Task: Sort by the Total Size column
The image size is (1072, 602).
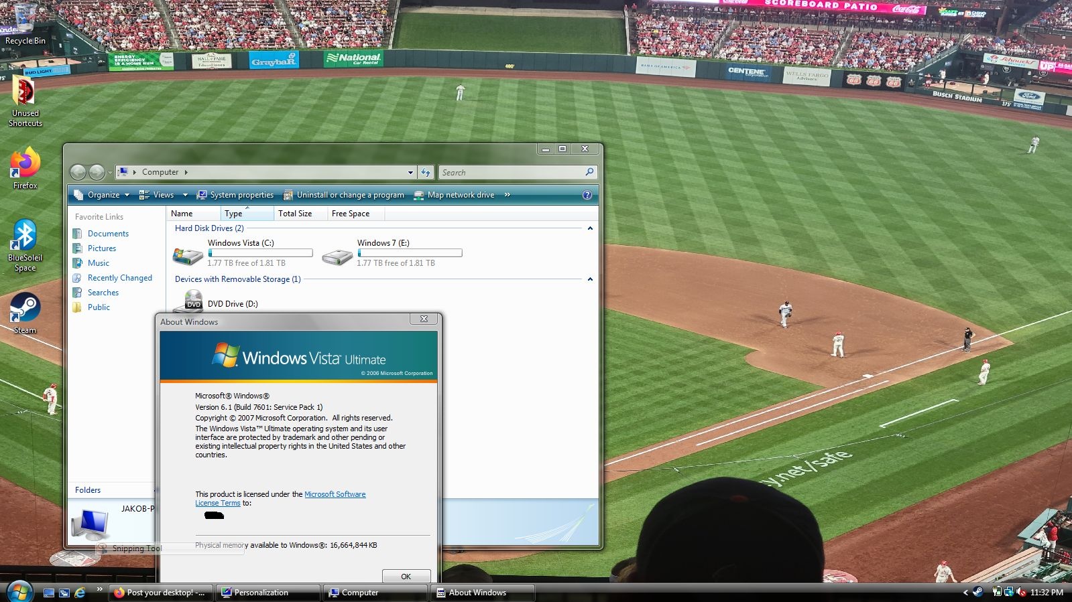Action: (x=295, y=214)
